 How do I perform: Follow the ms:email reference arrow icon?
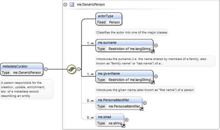tap(123, 126)
